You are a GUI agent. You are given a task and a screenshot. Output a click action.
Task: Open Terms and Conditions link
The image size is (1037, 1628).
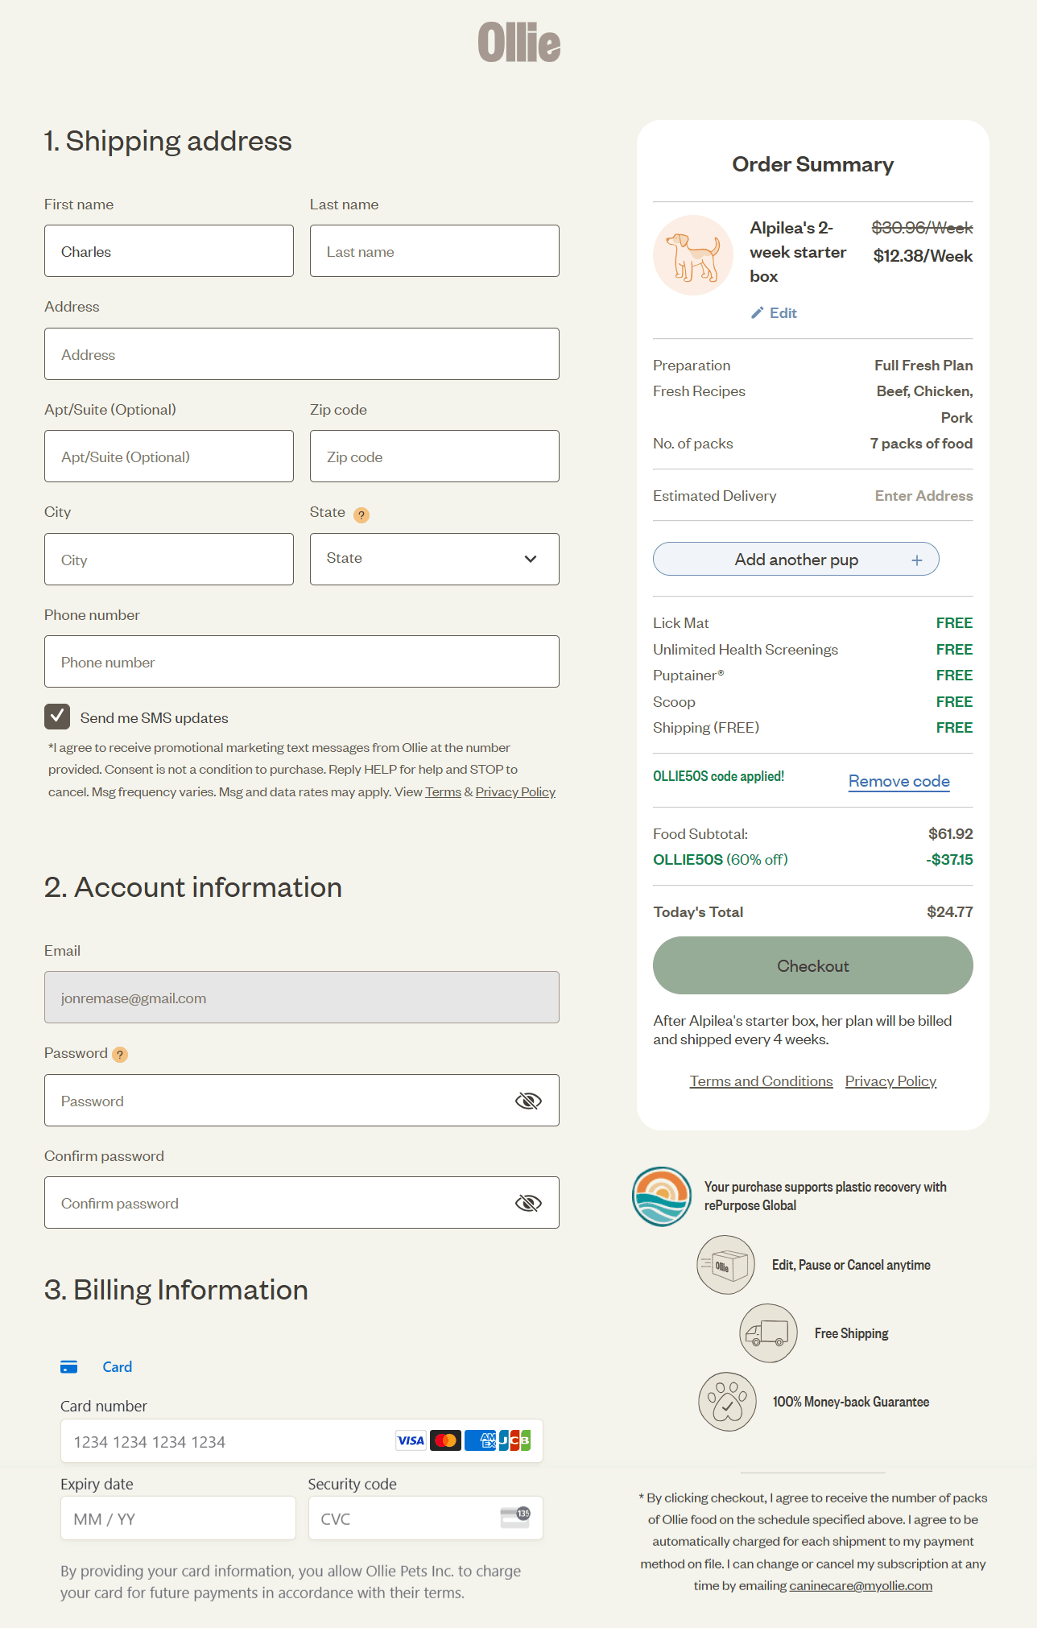pyautogui.click(x=761, y=1081)
